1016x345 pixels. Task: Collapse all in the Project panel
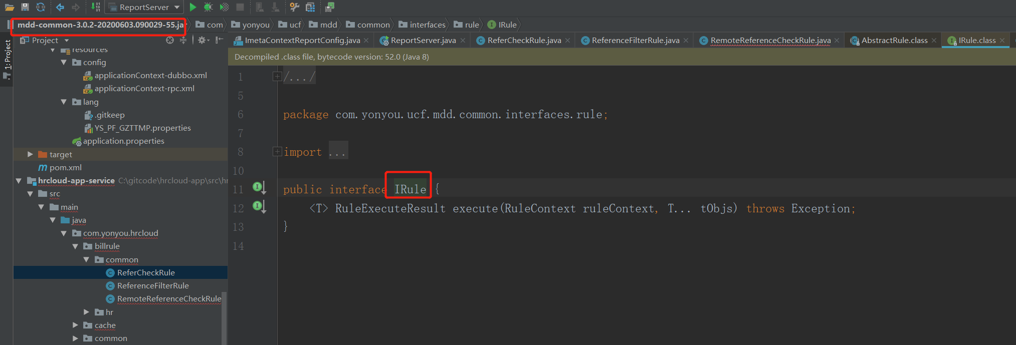[x=183, y=40]
